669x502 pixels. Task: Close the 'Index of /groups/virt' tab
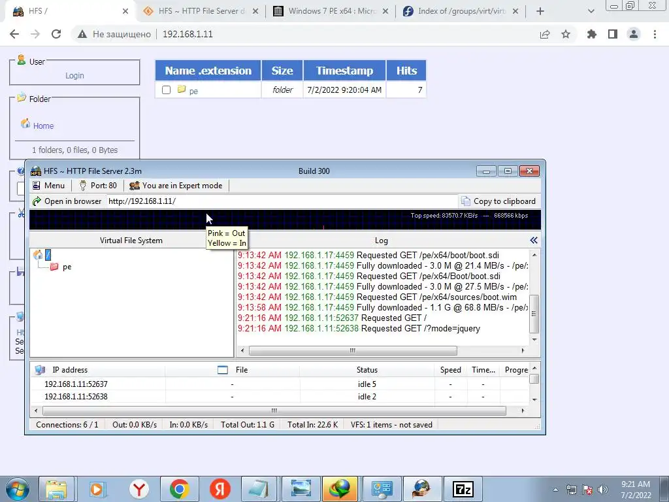pos(515,11)
